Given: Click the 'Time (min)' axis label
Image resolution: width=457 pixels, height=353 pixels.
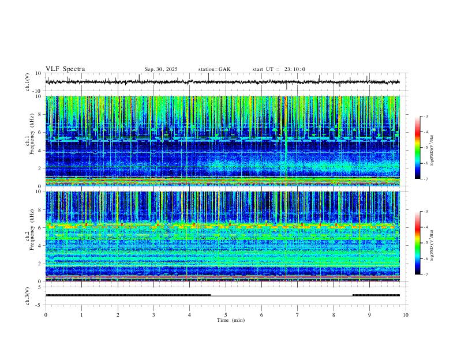Looking at the screenshot, I should [x=231, y=320].
